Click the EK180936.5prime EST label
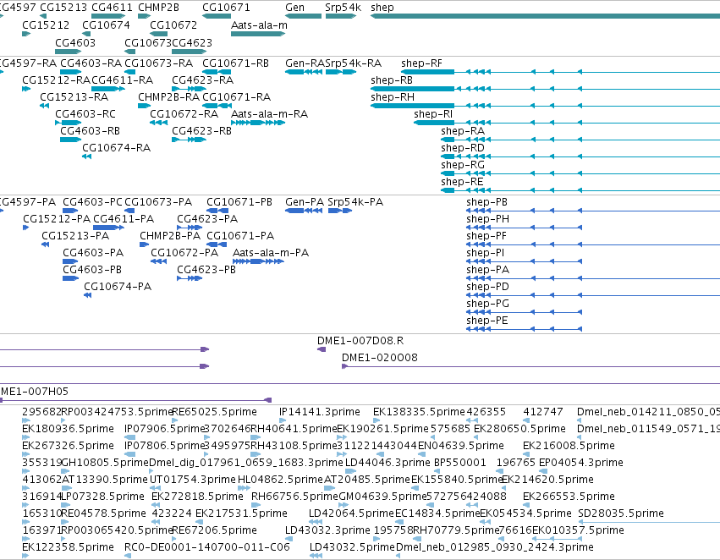This screenshot has height=560, width=720. coord(68,429)
